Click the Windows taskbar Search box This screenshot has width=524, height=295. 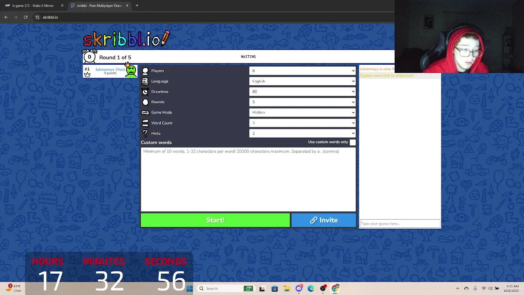[x=225, y=288]
